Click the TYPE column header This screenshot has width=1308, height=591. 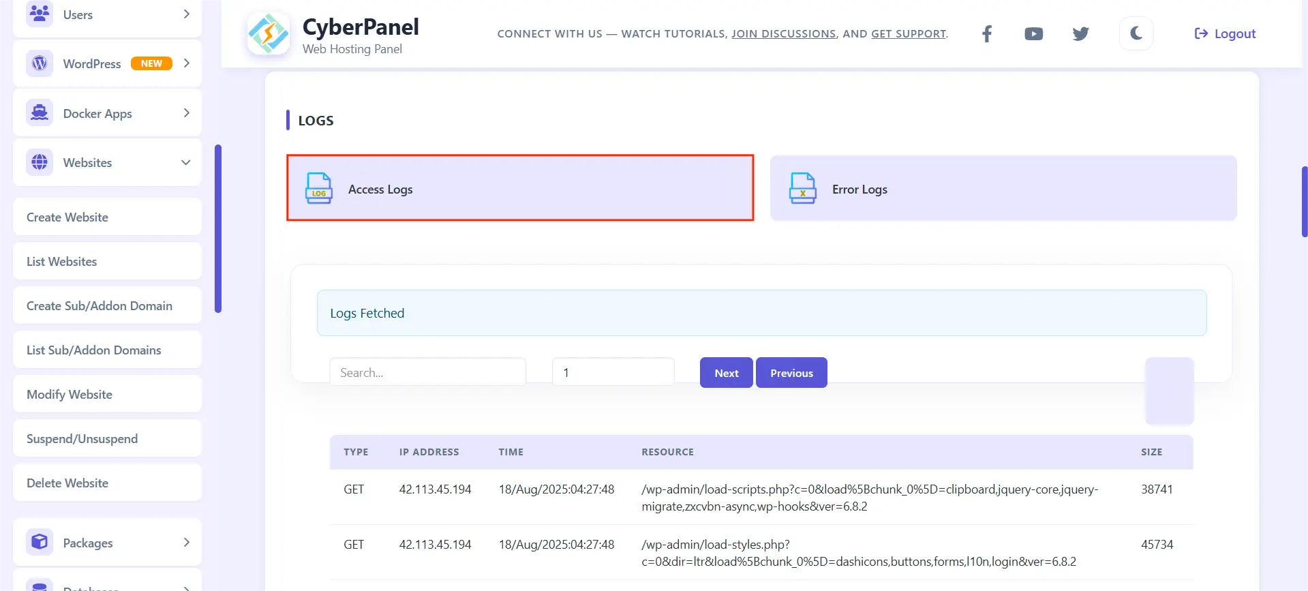(x=356, y=452)
